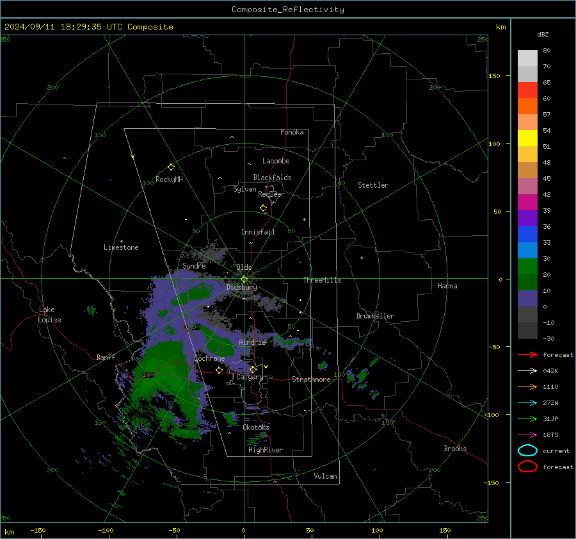Click the red forecast arrow legend icon
576x539 pixels.
pos(527,354)
